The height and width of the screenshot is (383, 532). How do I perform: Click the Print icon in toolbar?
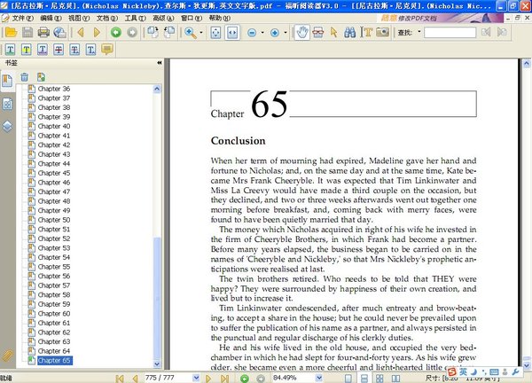pos(42,33)
